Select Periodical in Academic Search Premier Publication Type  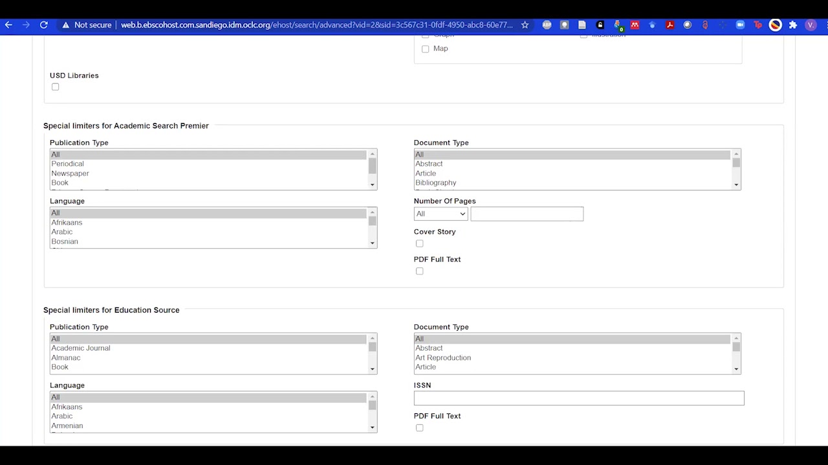click(208, 164)
